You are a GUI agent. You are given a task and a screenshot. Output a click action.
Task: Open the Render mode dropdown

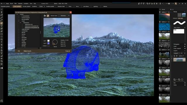tap(64, 15)
